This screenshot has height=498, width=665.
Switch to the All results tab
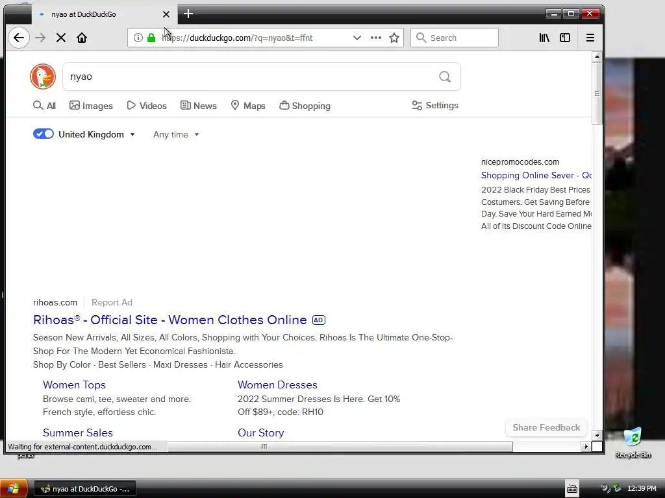[x=45, y=106]
